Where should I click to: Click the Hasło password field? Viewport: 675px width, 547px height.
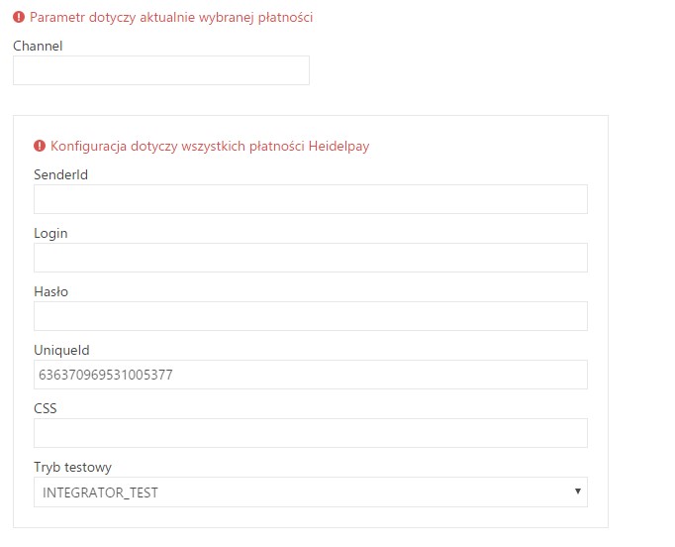[x=311, y=316]
